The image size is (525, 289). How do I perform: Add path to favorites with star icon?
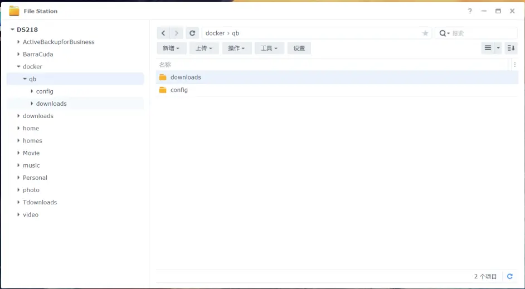tap(425, 33)
